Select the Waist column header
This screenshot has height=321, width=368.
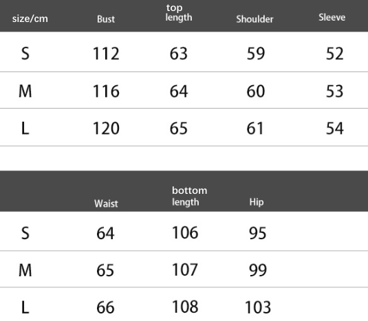pyautogui.click(x=106, y=203)
